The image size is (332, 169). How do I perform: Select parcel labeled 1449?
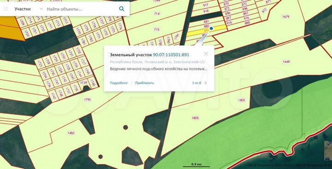click(x=286, y=62)
